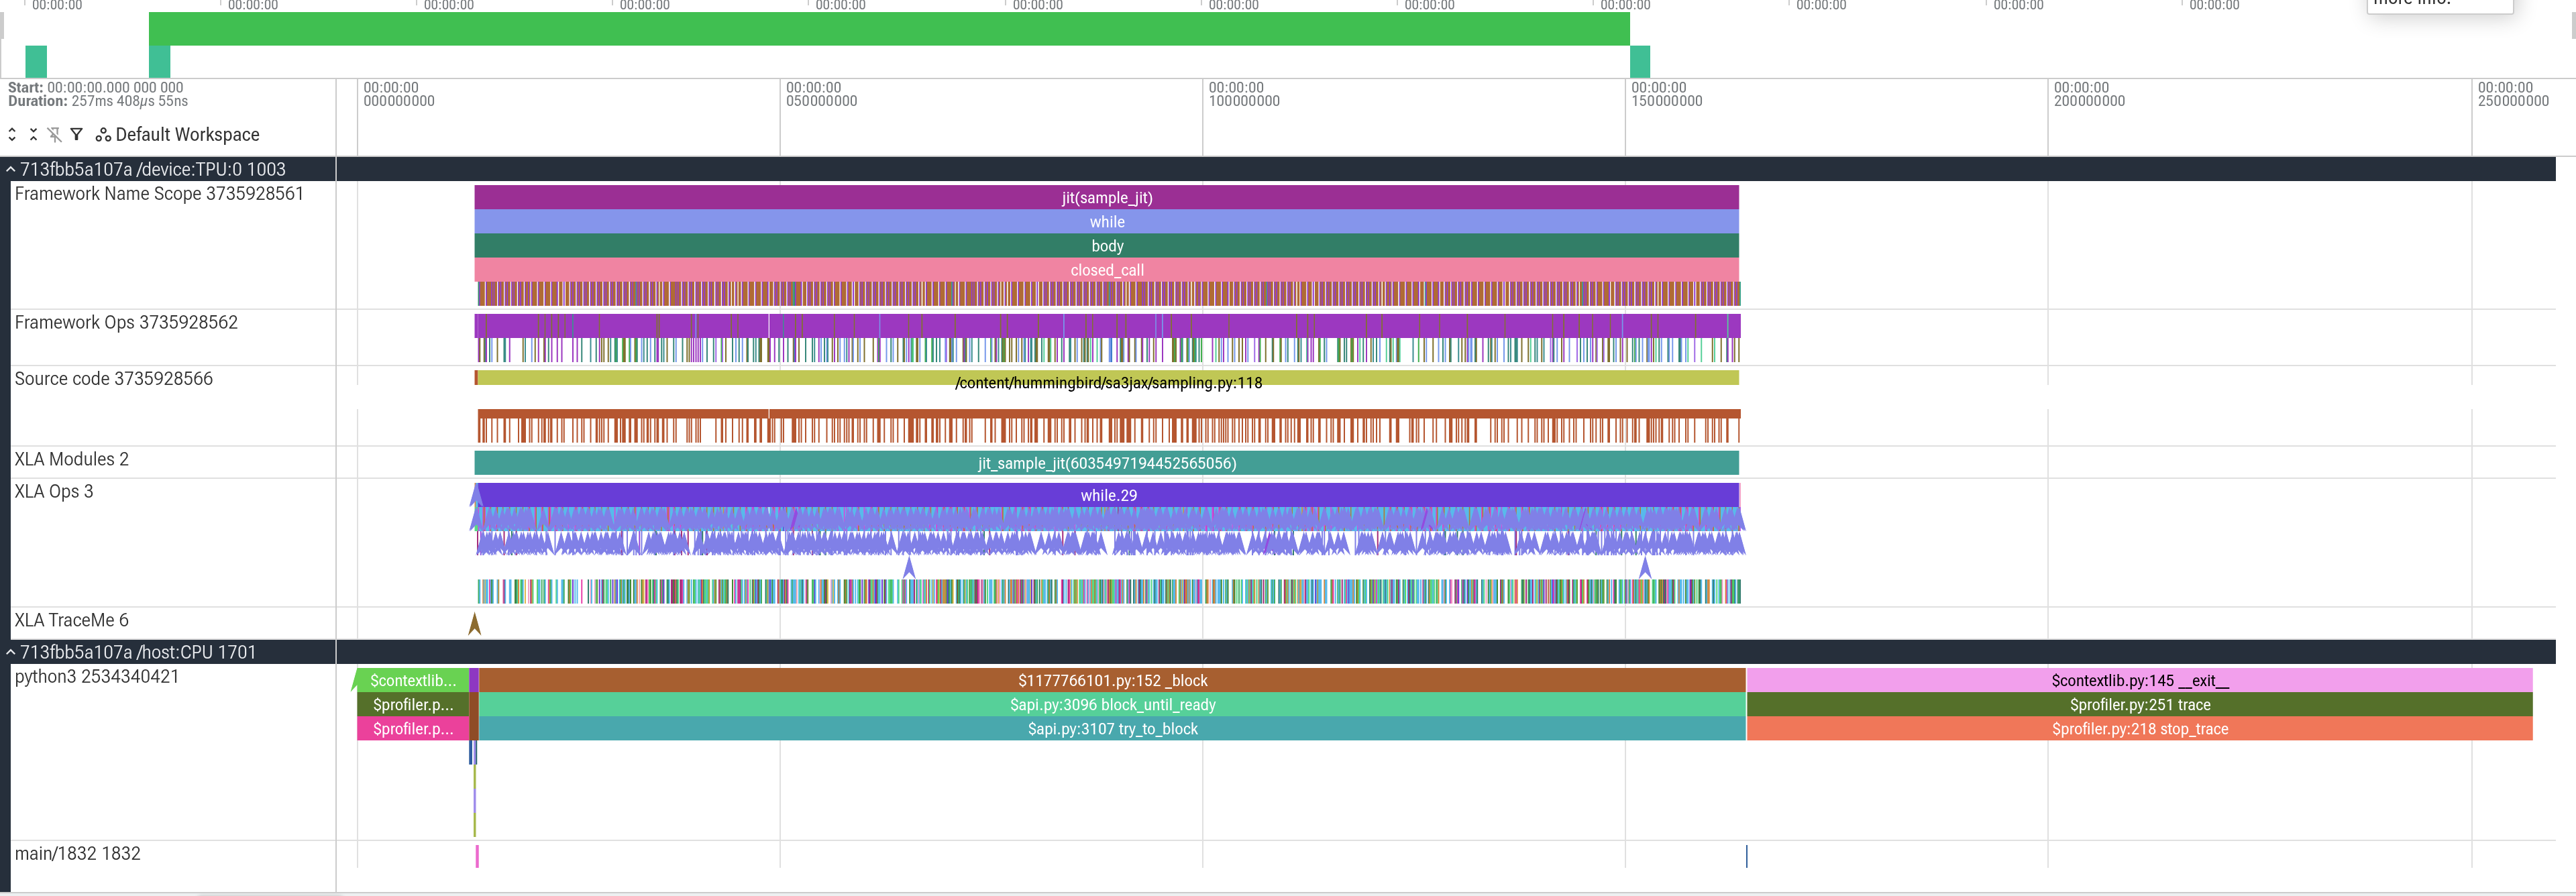Select the $contextlib.py:145 __exit__ slice
The image size is (2576, 896).
tap(2139, 680)
